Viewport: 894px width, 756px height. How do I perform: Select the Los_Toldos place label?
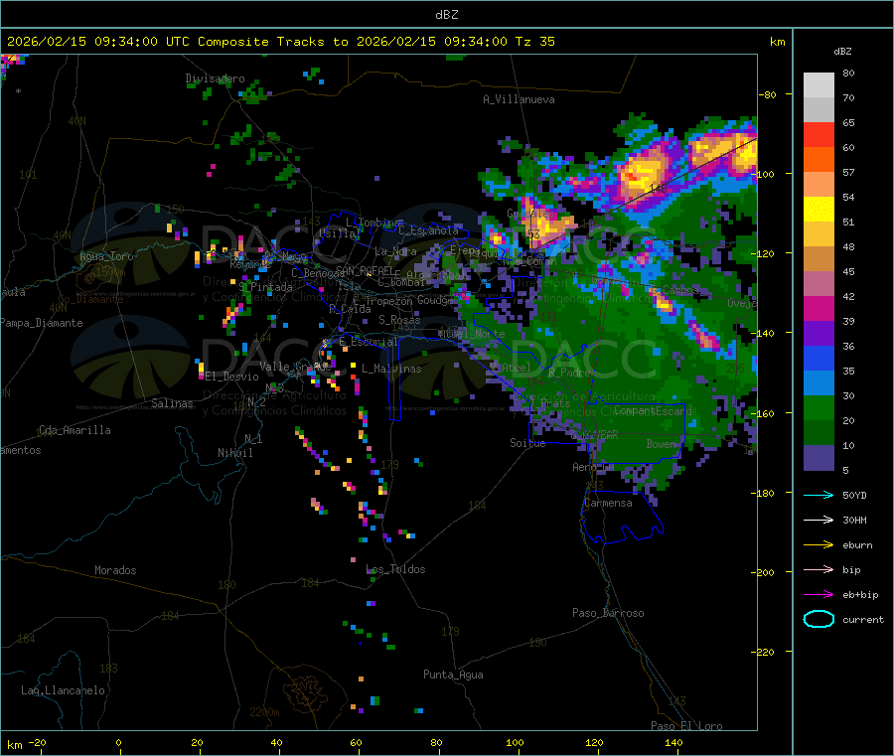click(x=395, y=569)
